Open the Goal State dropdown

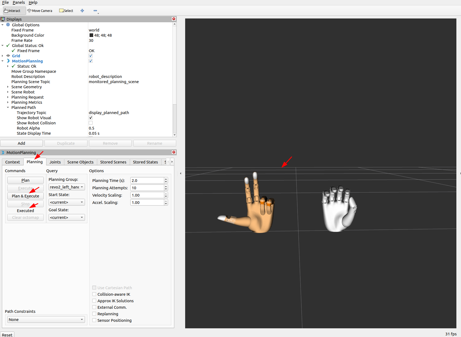click(x=67, y=218)
